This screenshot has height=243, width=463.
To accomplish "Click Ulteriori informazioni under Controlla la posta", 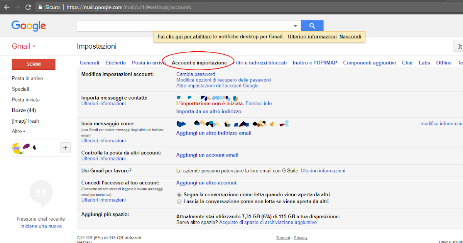I will click(x=103, y=159).
